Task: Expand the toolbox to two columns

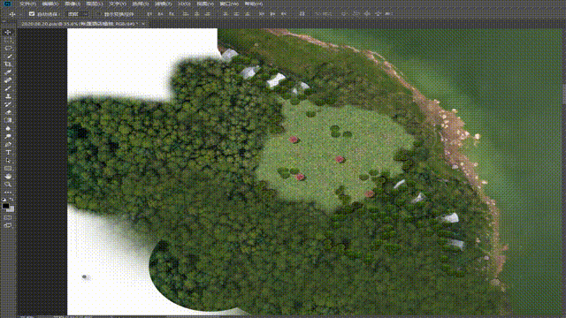Action: (4, 21)
